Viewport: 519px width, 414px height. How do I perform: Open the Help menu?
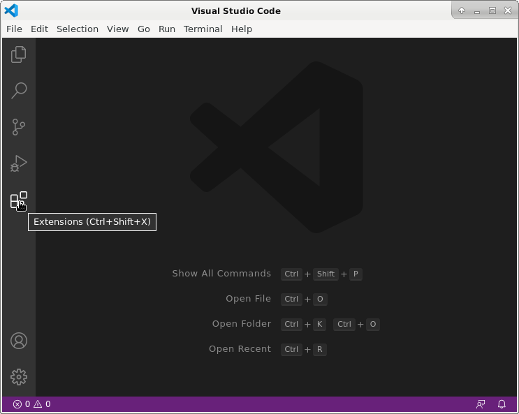(242, 29)
